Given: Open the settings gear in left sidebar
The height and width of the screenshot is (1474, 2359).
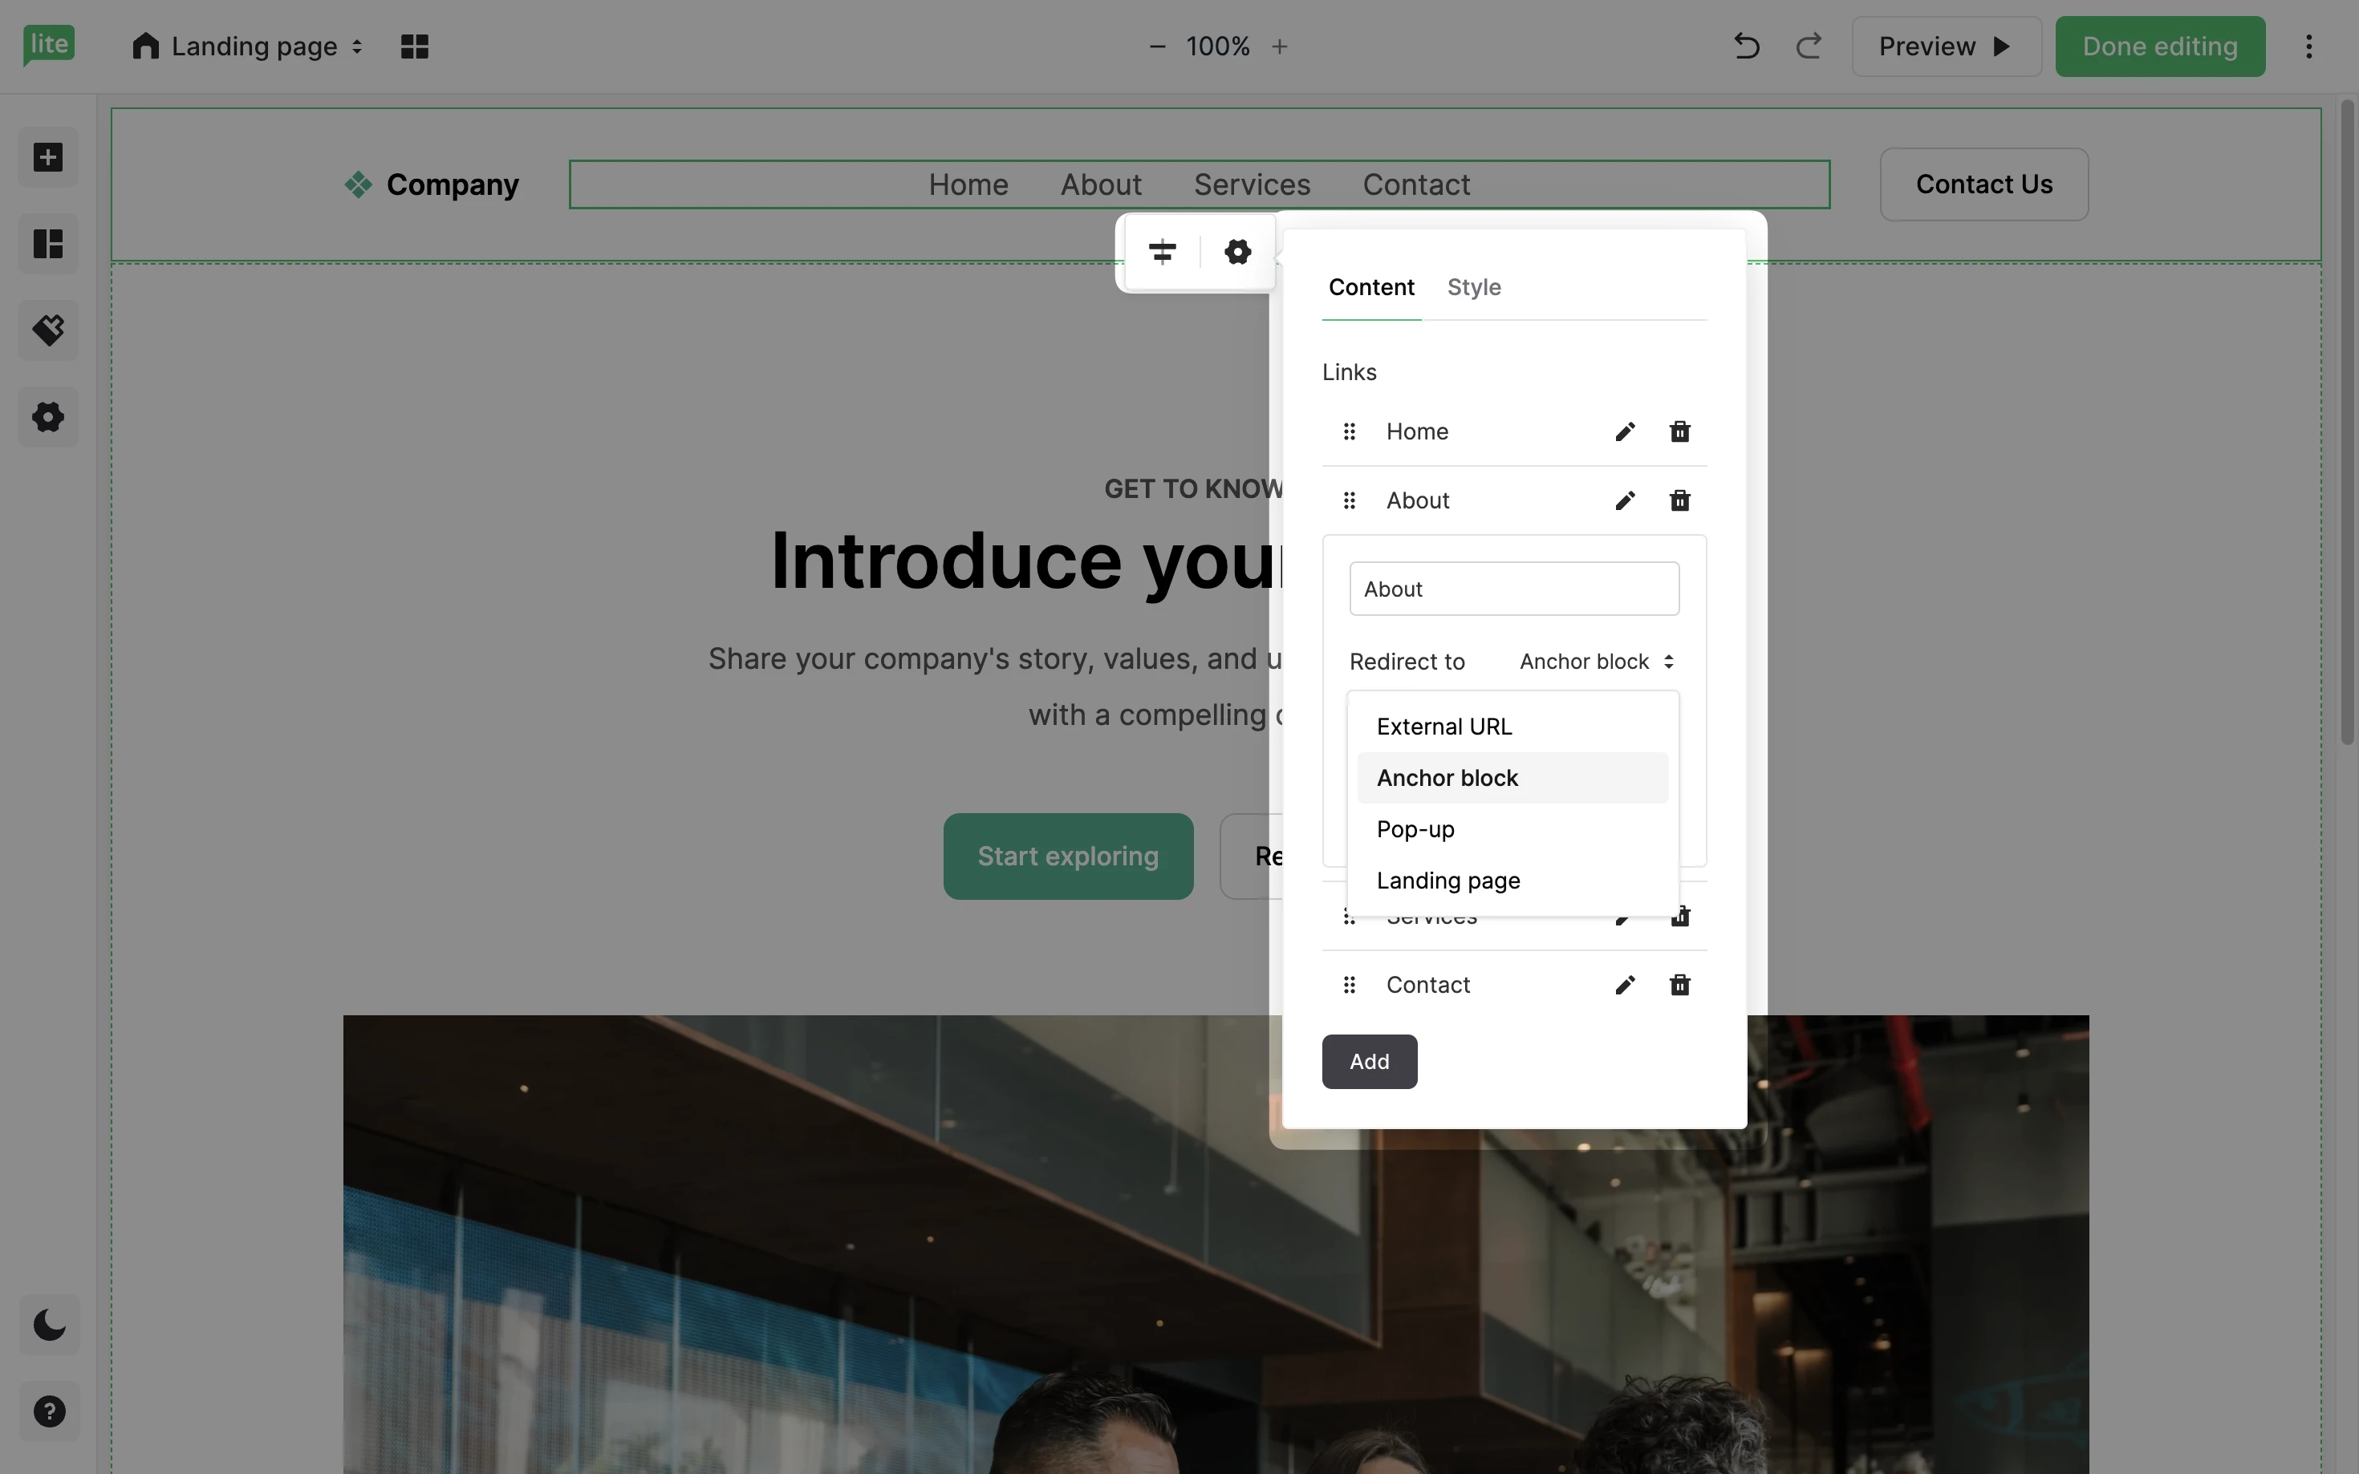Looking at the screenshot, I should click(x=48, y=417).
